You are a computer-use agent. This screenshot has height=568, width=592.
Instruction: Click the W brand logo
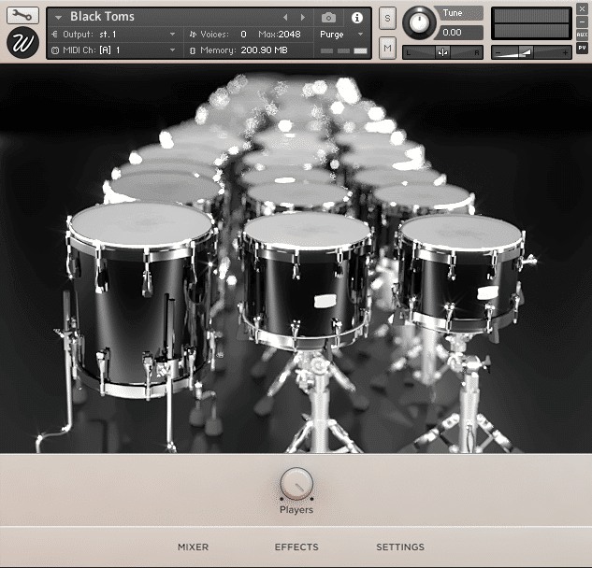(23, 43)
